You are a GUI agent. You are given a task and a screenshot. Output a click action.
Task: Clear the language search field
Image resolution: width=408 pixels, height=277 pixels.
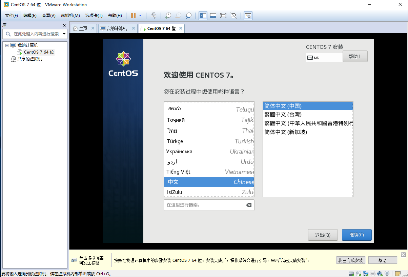[249, 205]
